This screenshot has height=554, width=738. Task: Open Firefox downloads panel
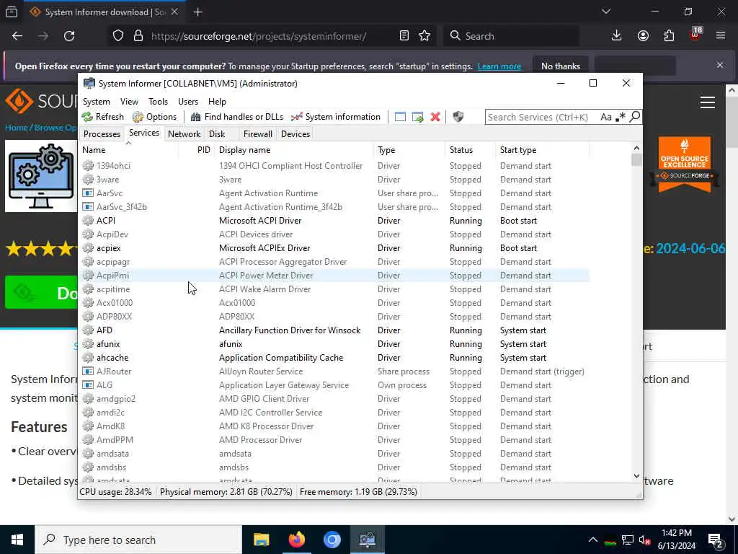(x=617, y=36)
